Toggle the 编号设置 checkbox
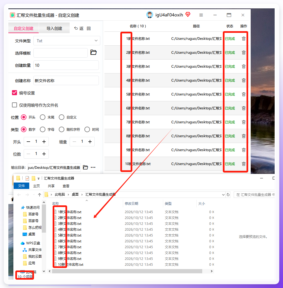The height and width of the screenshot is (288, 283). tap(14, 93)
